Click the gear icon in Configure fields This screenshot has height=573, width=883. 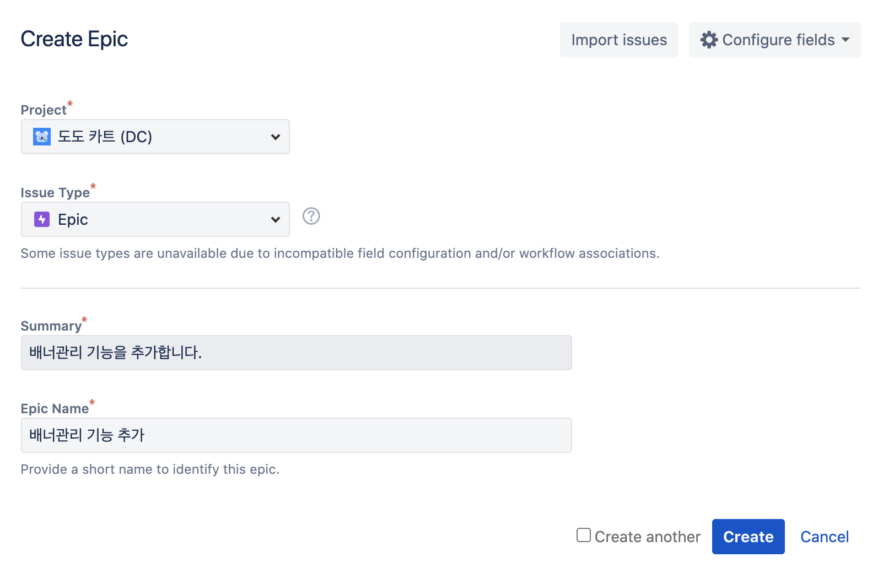pos(709,40)
